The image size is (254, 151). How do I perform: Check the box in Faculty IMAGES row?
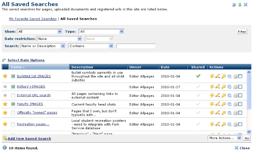pos(240,104)
